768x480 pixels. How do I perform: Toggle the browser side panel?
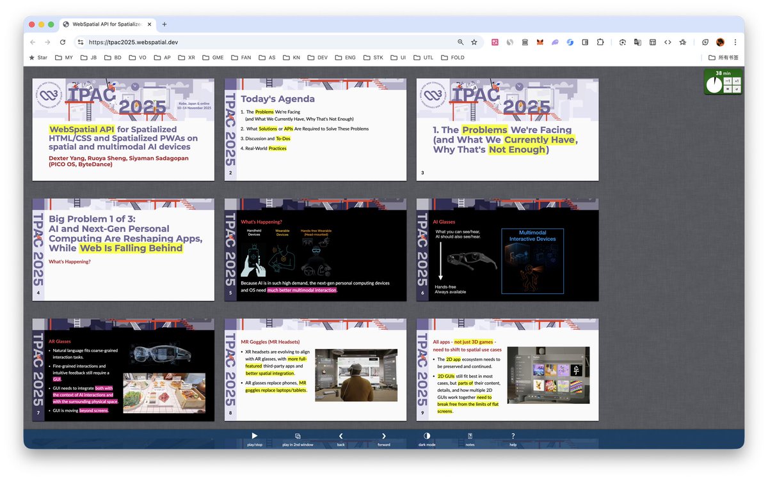click(585, 42)
